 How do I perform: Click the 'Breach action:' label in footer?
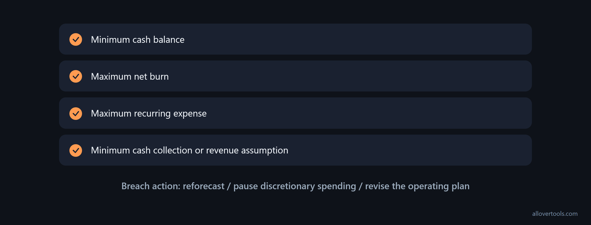(151, 186)
